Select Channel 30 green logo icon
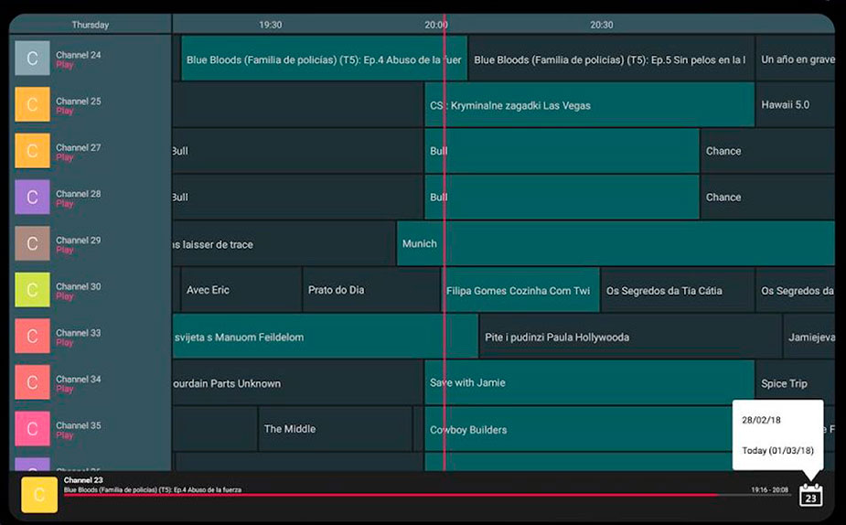The width and height of the screenshot is (846, 525). pyautogui.click(x=32, y=290)
